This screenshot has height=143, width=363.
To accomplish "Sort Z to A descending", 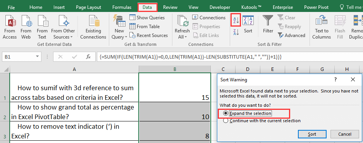I will 236,32.
